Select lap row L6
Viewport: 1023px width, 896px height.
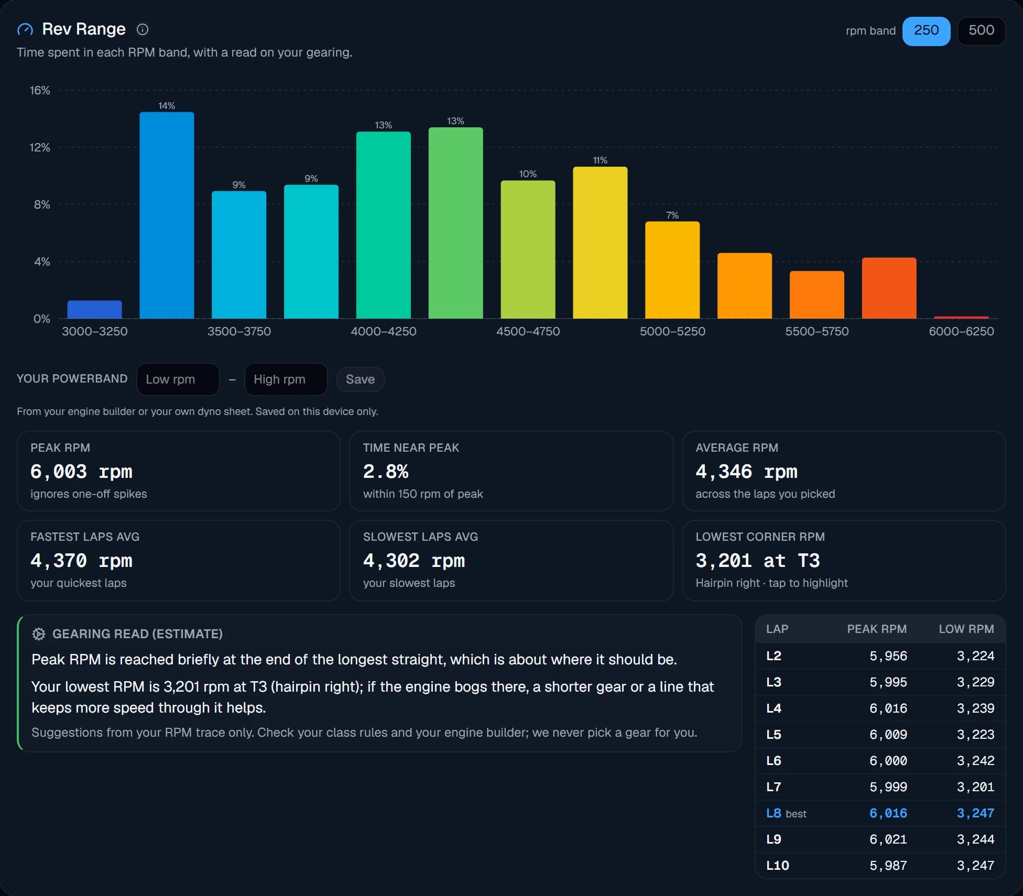880,761
